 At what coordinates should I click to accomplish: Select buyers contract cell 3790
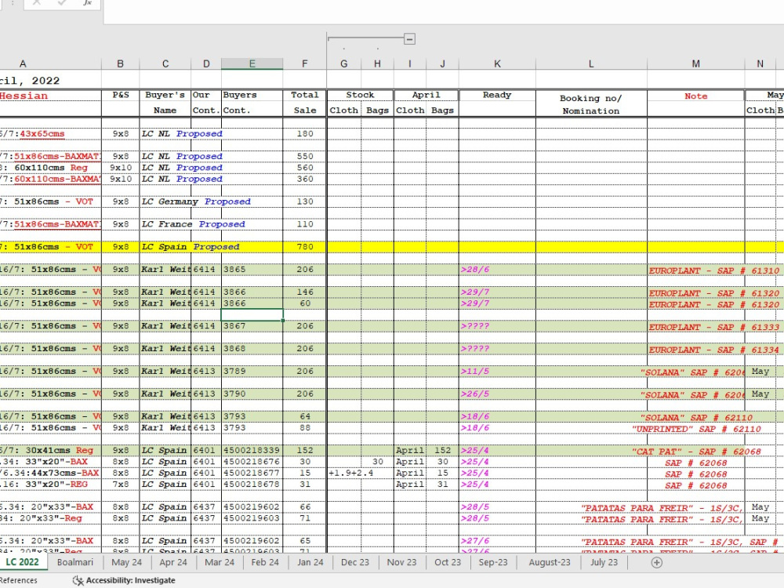coord(252,394)
